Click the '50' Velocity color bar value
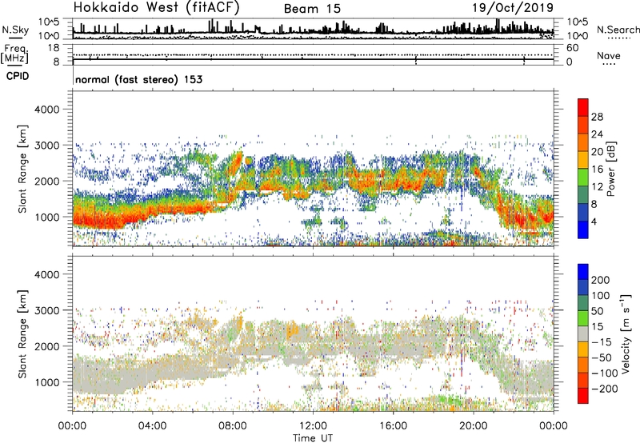Image resolution: width=640 pixels, height=443 pixels. tap(597, 311)
